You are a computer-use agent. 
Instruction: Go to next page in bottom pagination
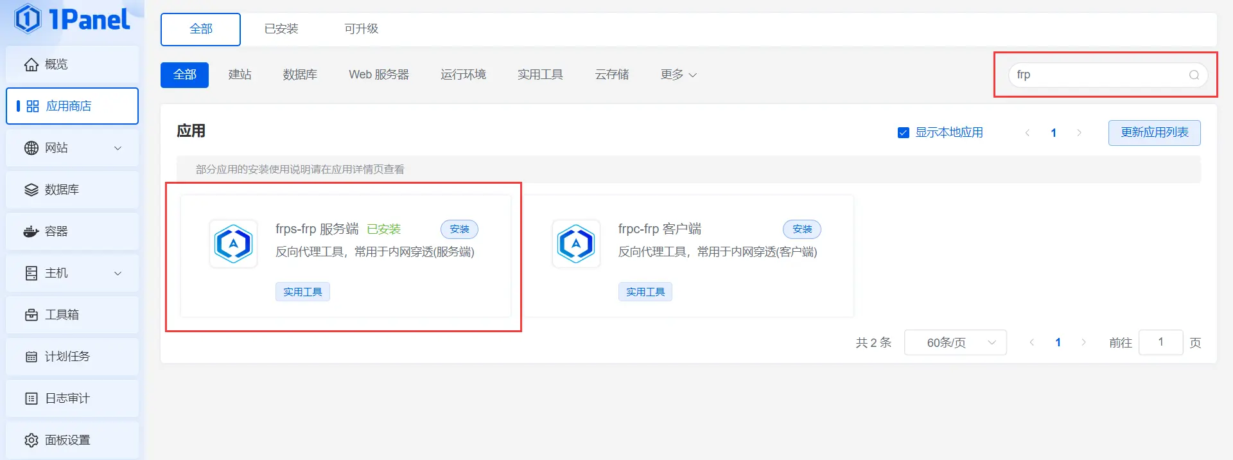(x=1083, y=342)
